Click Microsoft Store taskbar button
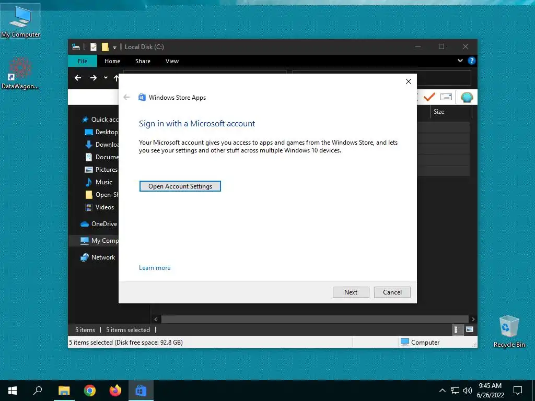Viewport: 535px width, 401px height. (x=141, y=391)
